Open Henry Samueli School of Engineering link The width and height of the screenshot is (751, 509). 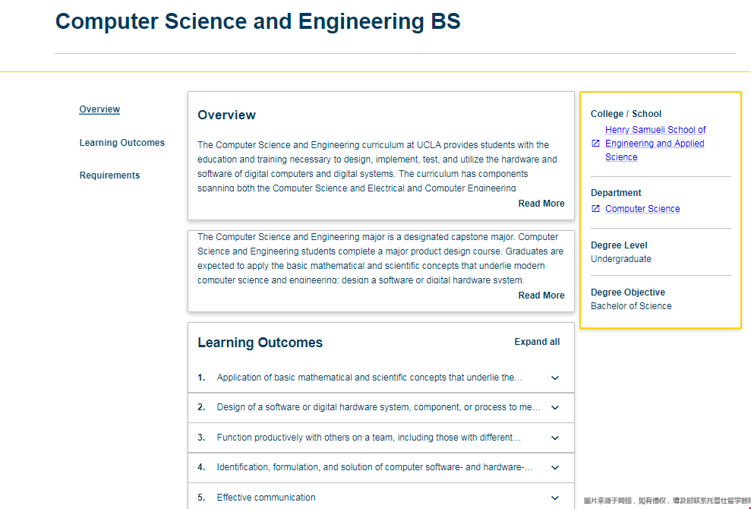(655, 144)
